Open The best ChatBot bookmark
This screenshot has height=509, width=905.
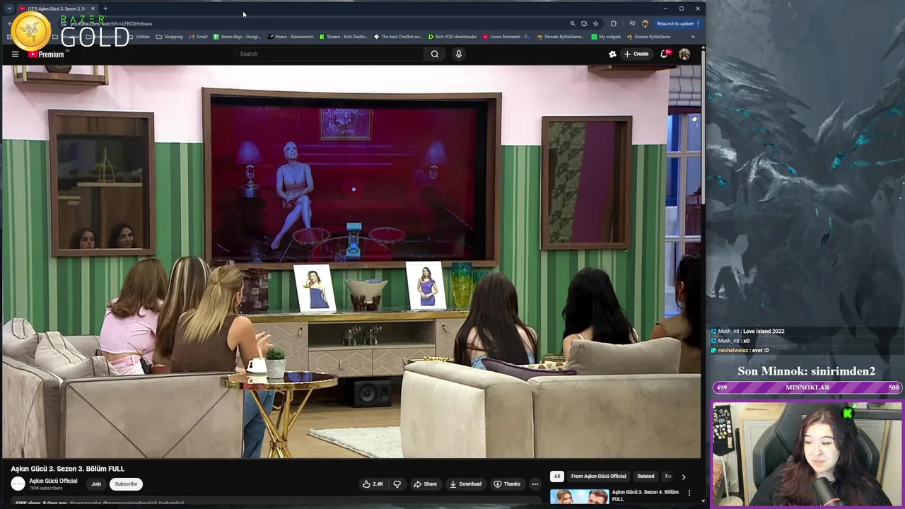[398, 37]
